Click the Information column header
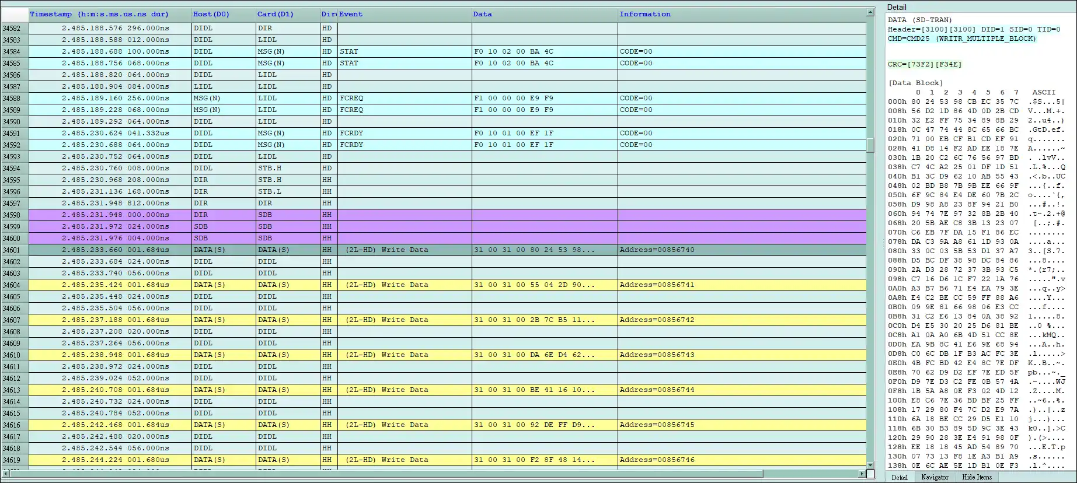 coord(645,14)
